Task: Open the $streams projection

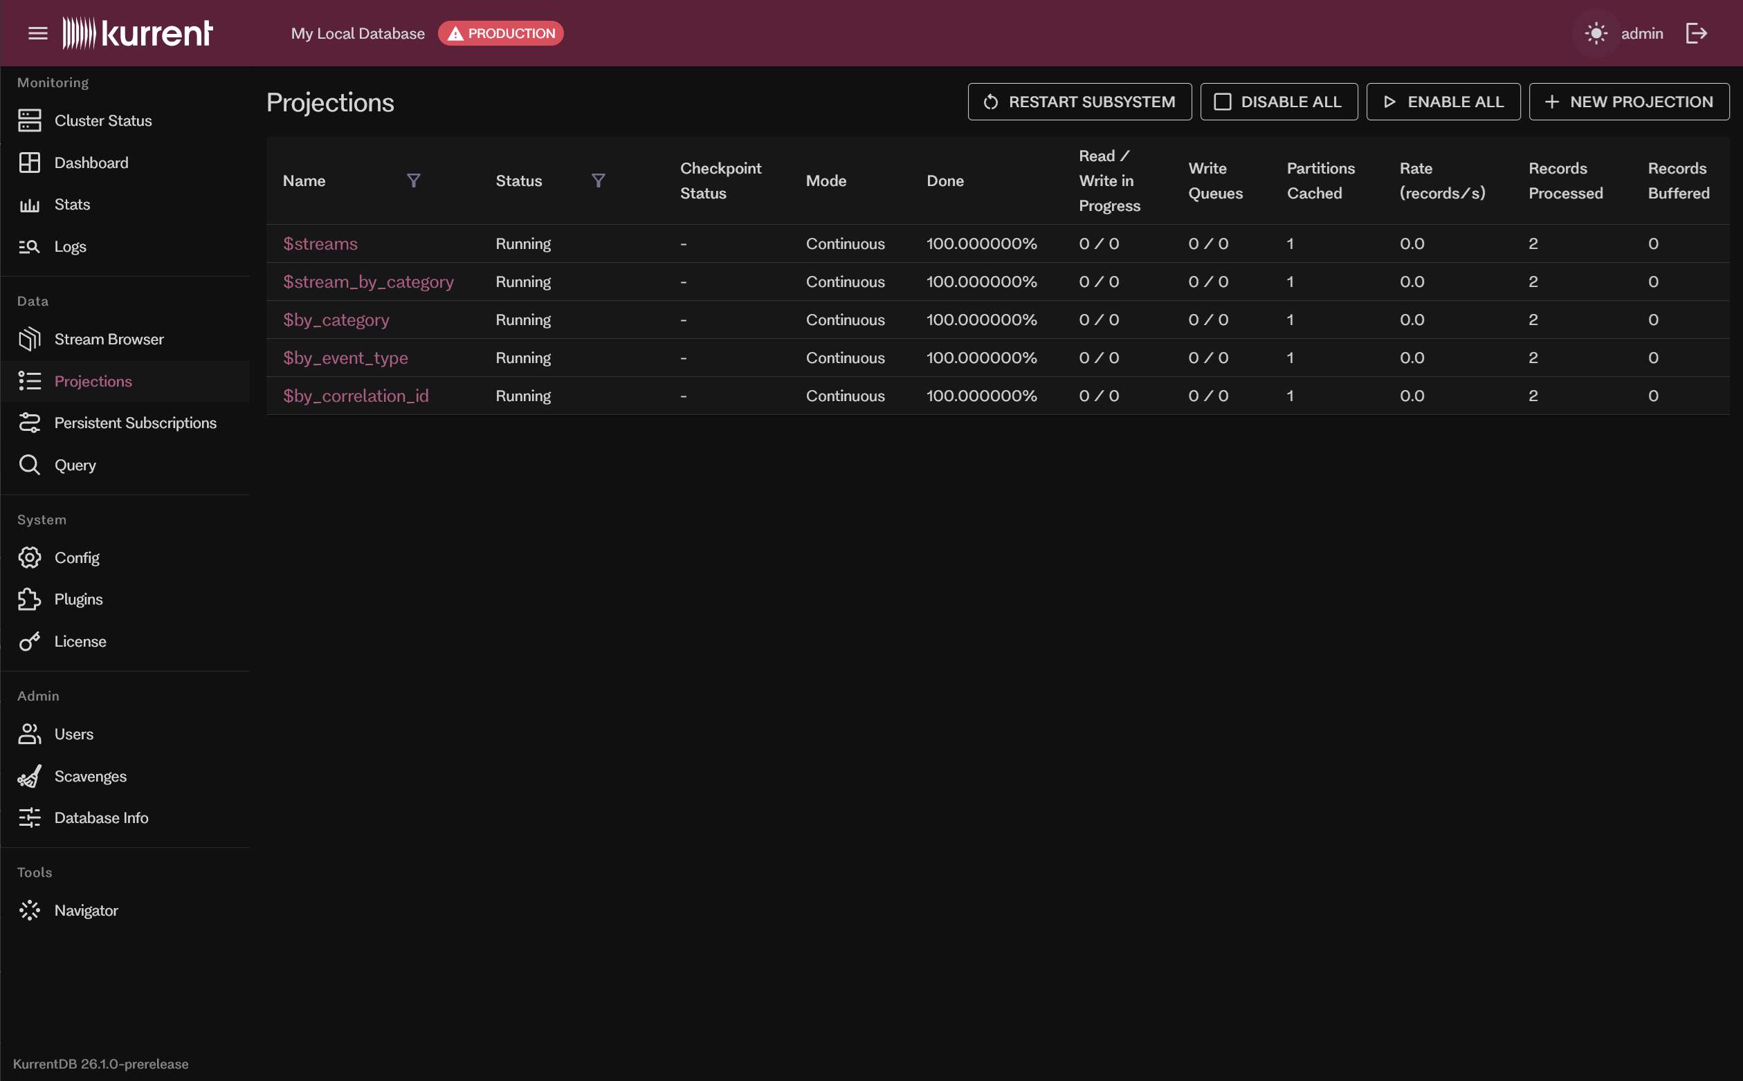Action: [x=320, y=244]
